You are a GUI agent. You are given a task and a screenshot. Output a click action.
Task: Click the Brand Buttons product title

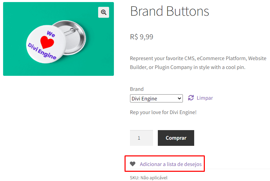point(169,11)
